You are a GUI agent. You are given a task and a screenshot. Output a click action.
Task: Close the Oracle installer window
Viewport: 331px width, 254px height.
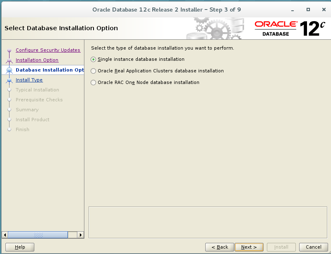coord(324,10)
